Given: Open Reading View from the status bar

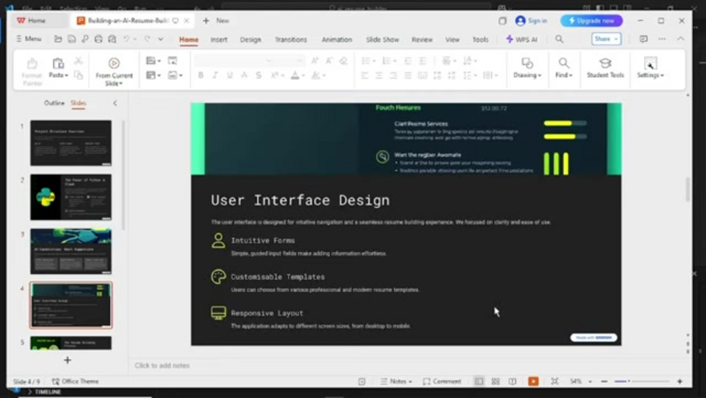Looking at the screenshot, I should pyautogui.click(x=513, y=381).
